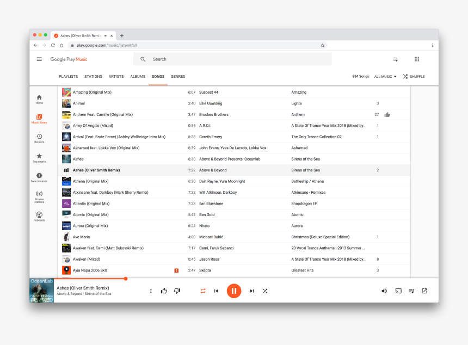Click the Shuffle button above the song list

click(x=414, y=77)
